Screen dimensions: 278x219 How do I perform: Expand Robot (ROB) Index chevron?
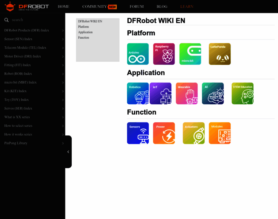click(x=63, y=74)
